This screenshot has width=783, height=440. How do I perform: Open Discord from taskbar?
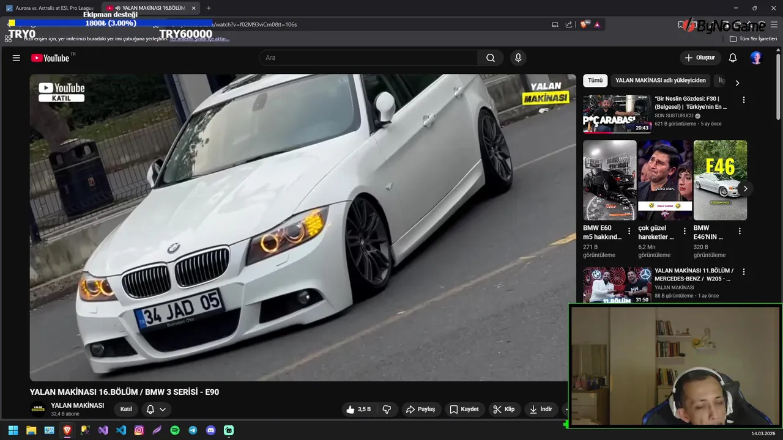211,430
